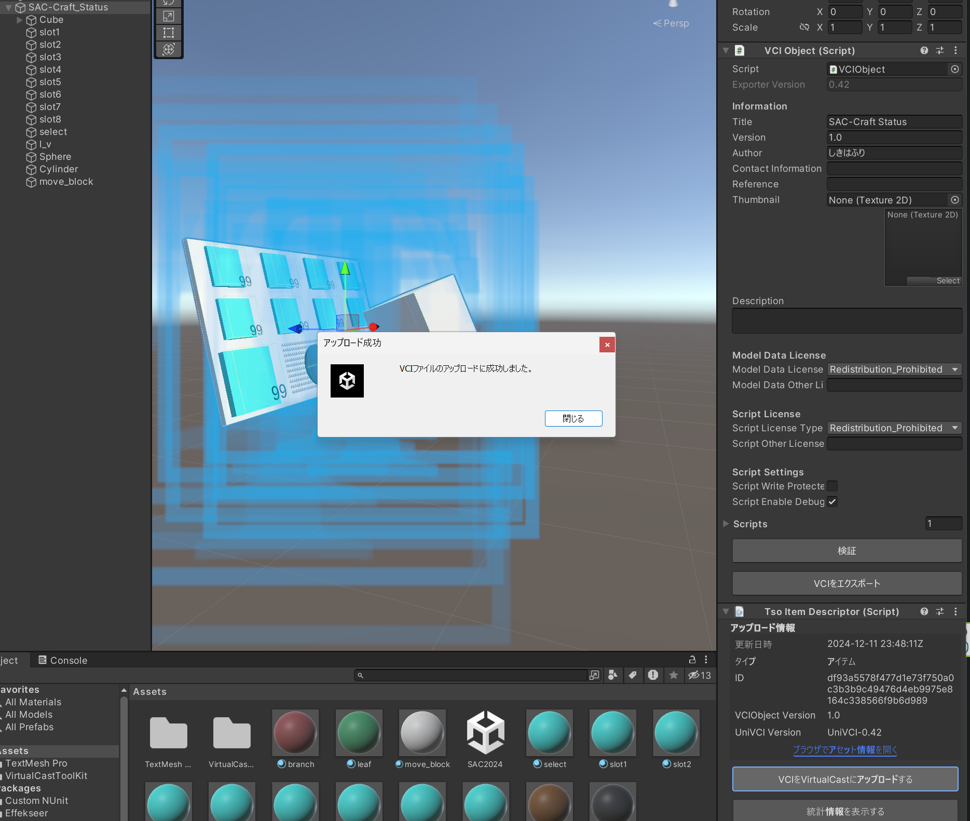Select the Transform tool in Scene toolbar
The height and width of the screenshot is (821, 970).
[x=169, y=49]
